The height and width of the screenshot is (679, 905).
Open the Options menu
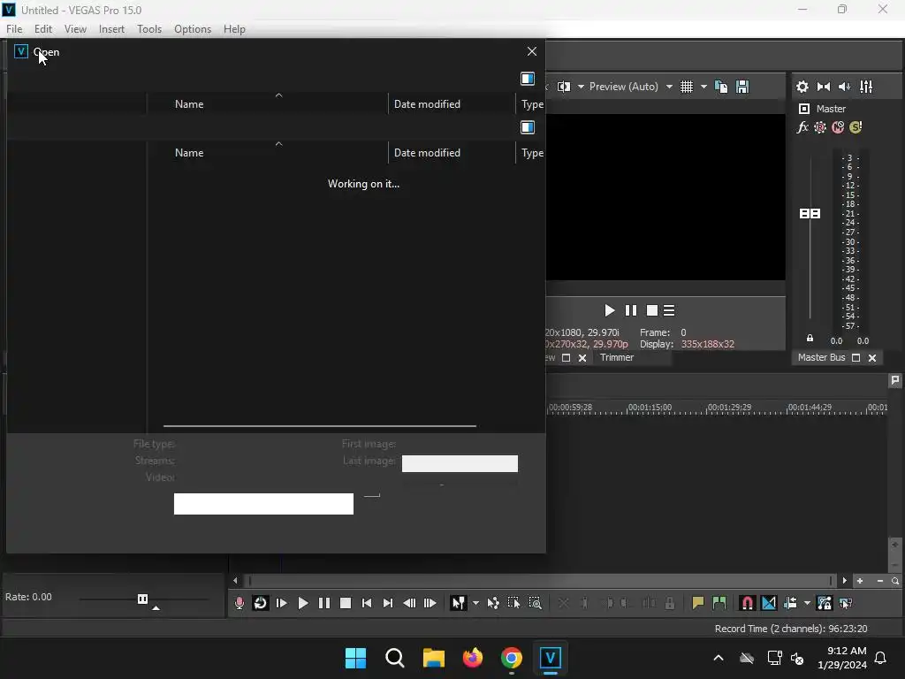(193, 29)
